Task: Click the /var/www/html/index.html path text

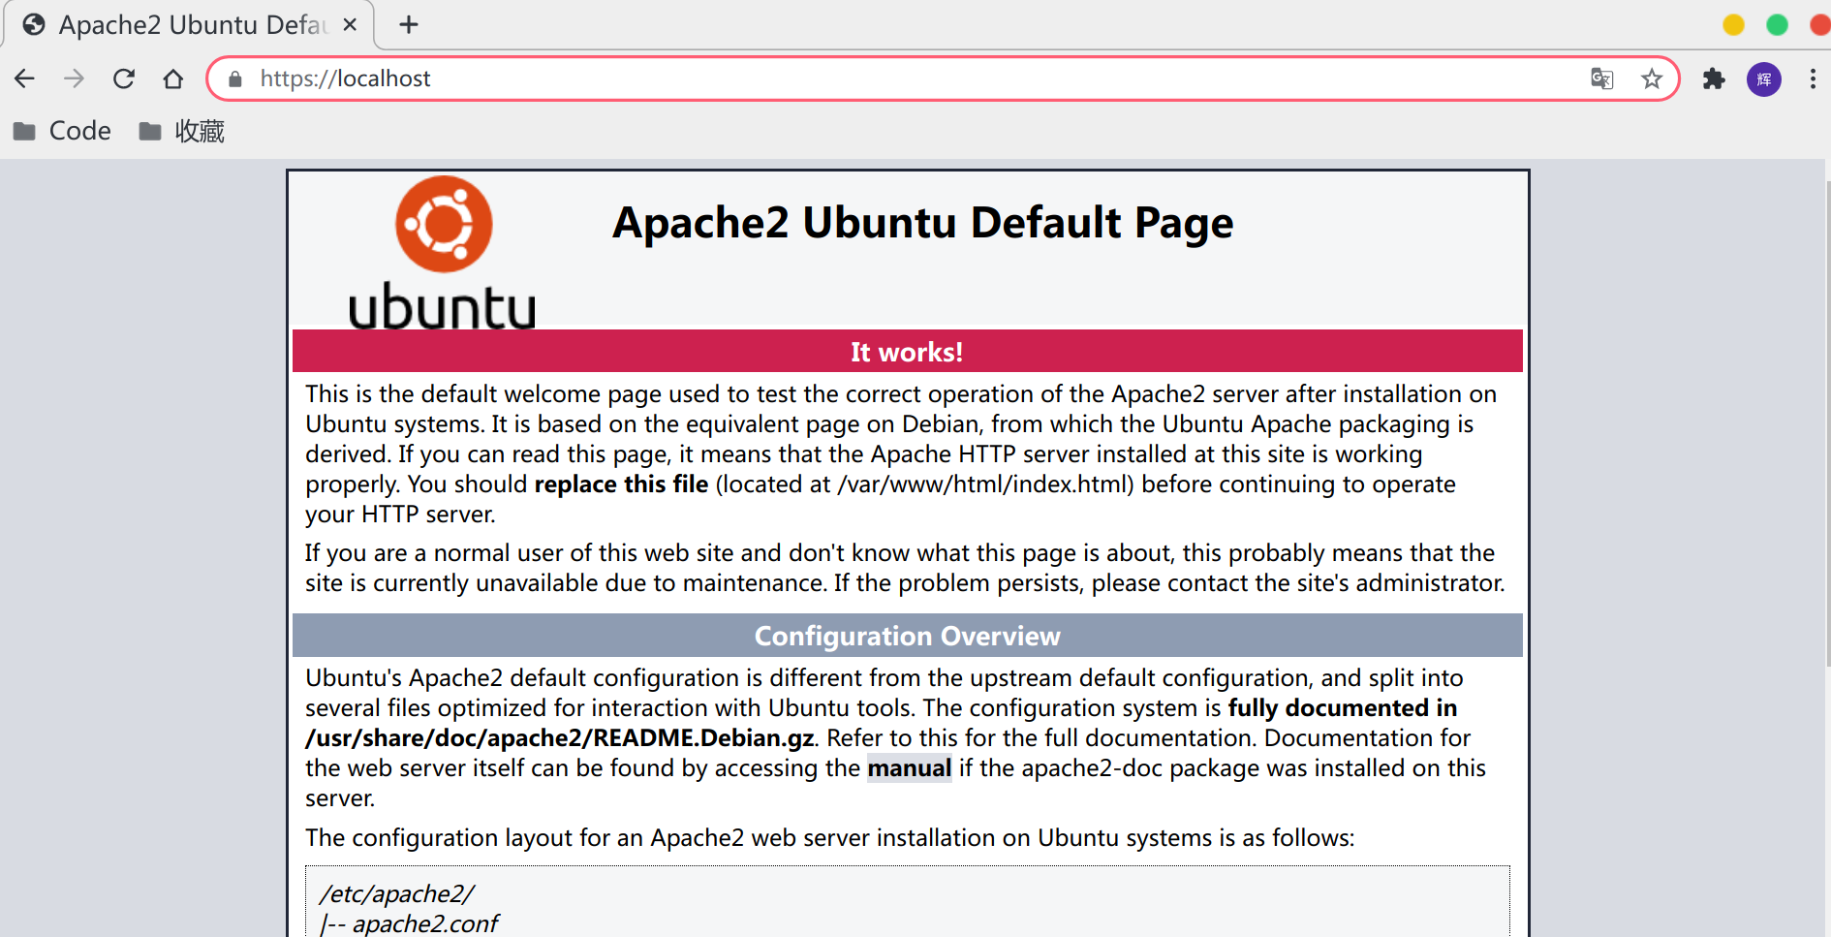Action: click(985, 484)
